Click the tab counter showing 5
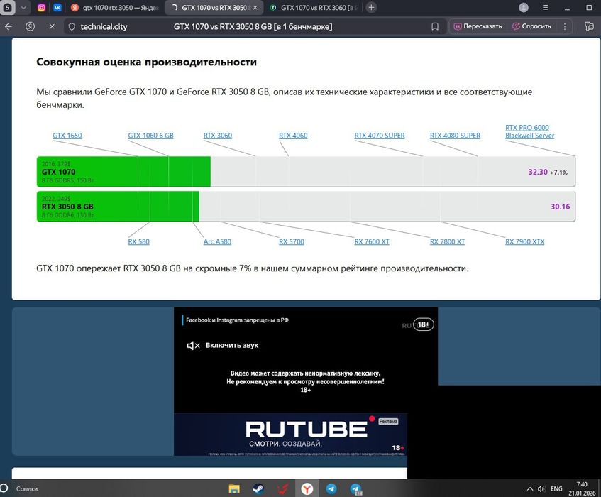The image size is (601, 497). pos(7,8)
